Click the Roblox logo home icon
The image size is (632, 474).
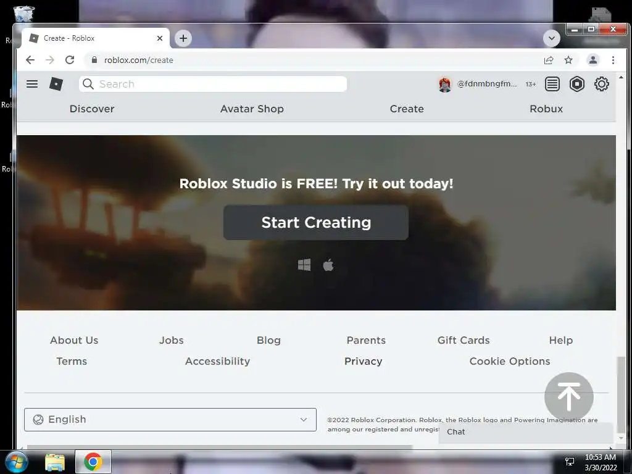click(56, 84)
